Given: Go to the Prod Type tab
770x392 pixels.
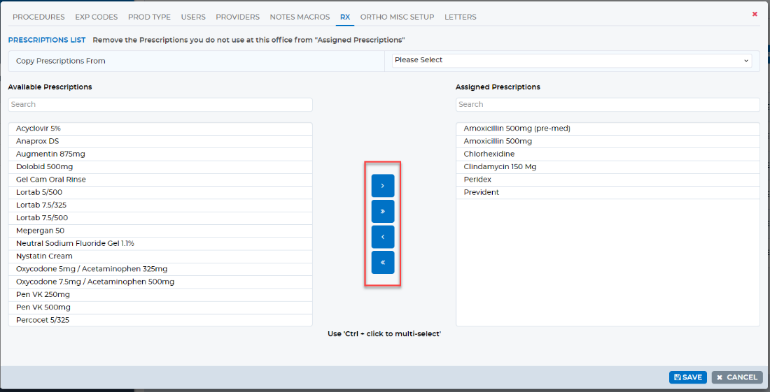Looking at the screenshot, I should click(149, 17).
